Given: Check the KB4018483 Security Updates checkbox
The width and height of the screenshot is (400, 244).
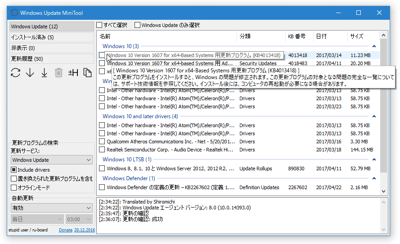Looking at the screenshot, I should tap(102, 63).
